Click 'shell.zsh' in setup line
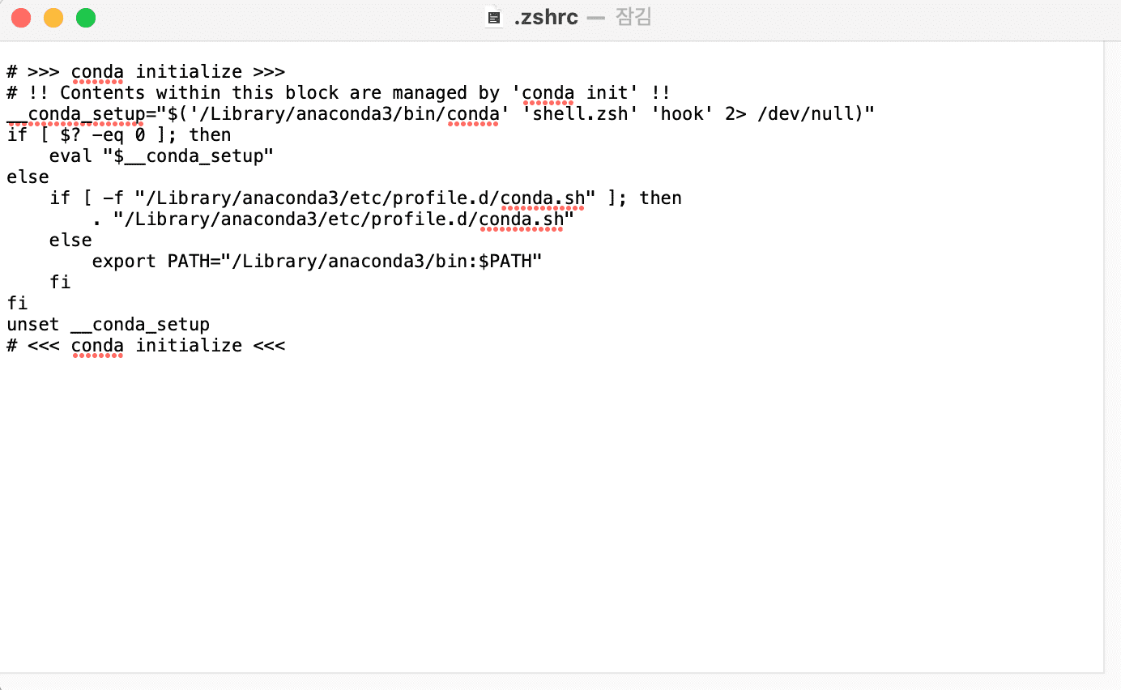Image resolution: width=1121 pixels, height=690 pixels. pyautogui.click(x=581, y=114)
